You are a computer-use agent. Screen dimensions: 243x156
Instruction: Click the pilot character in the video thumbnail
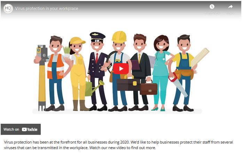97,71
